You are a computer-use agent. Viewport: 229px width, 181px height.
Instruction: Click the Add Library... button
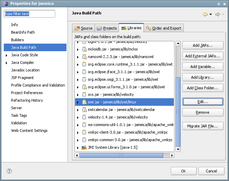(x=203, y=77)
